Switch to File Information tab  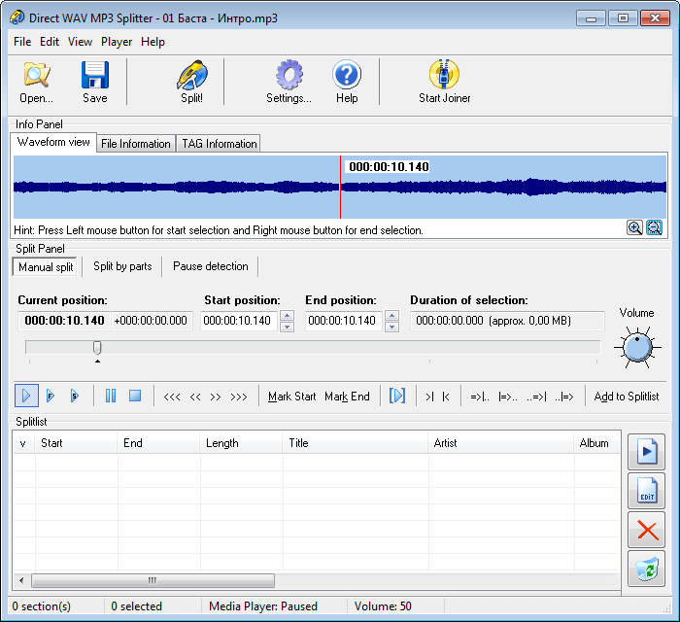136,144
